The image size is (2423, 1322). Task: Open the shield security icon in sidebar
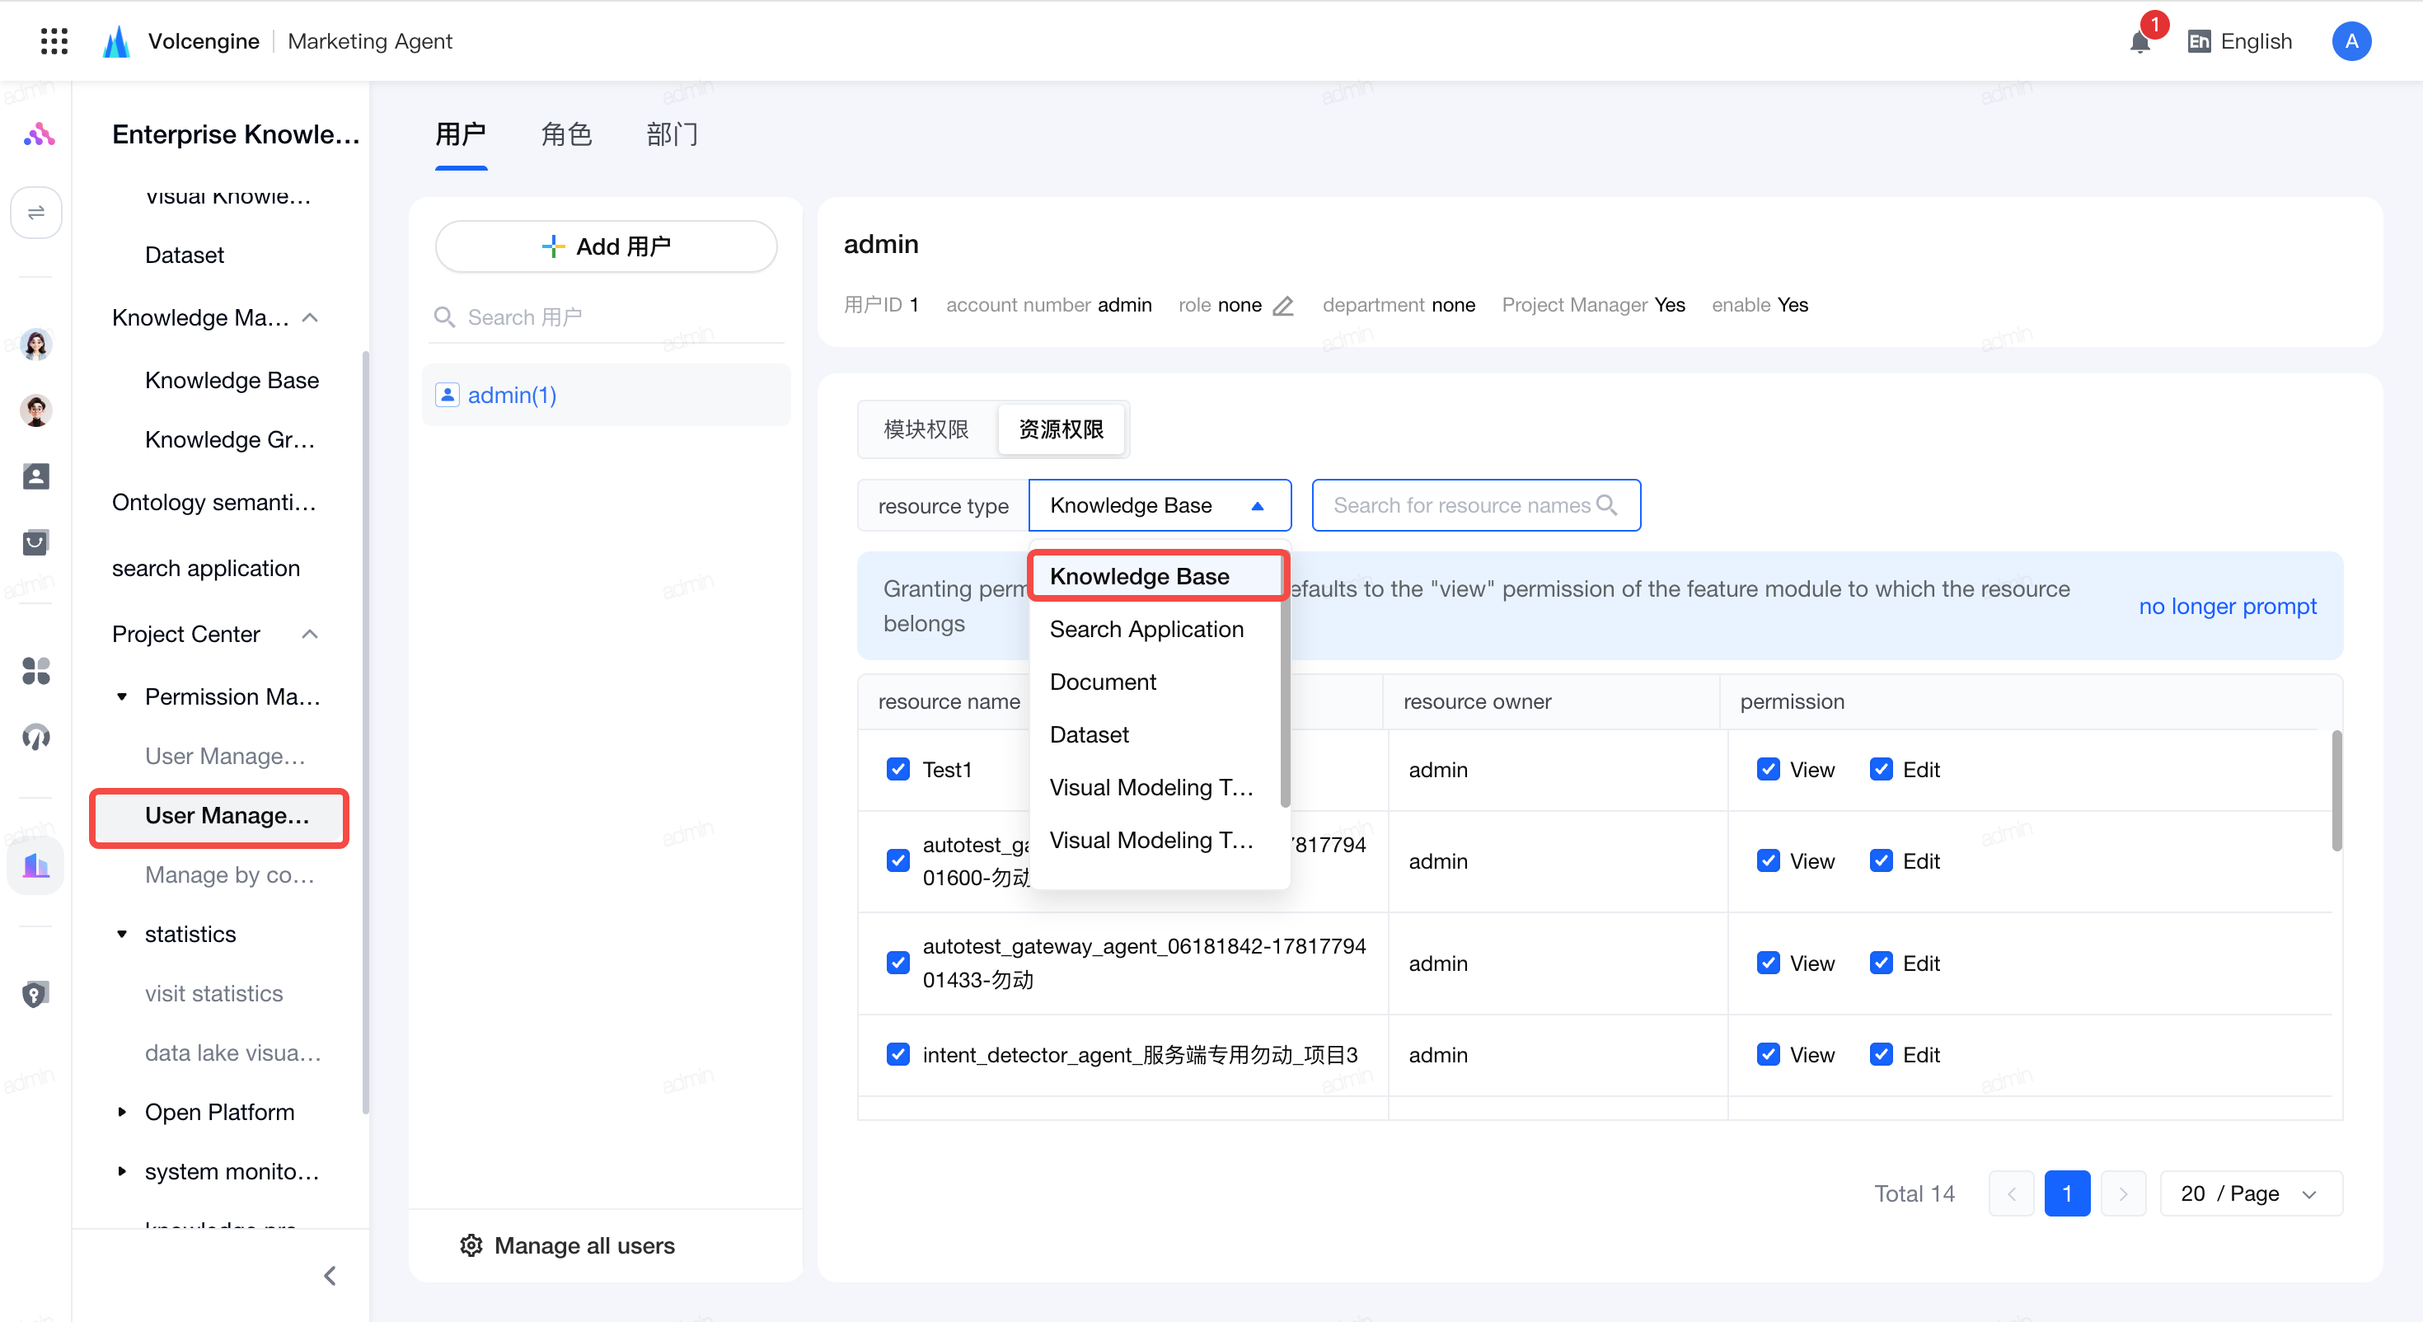(x=35, y=995)
